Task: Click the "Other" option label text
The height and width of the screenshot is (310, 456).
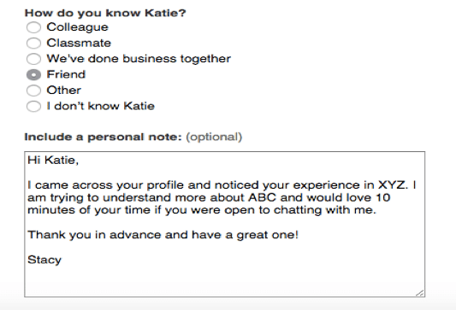Action: click(63, 90)
